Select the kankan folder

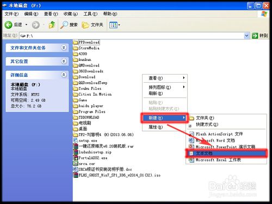pos(82,59)
